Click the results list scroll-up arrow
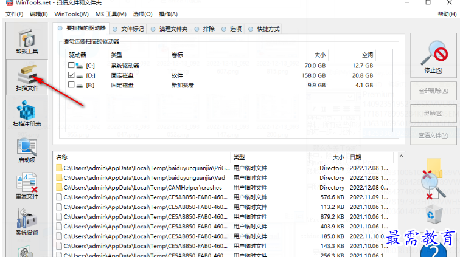Viewport: 460px width, 257px height. point(401,156)
